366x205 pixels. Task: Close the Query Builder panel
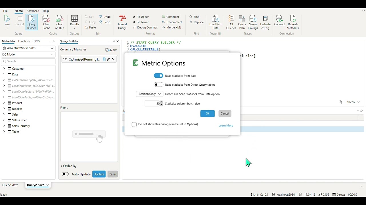coord(118,41)
